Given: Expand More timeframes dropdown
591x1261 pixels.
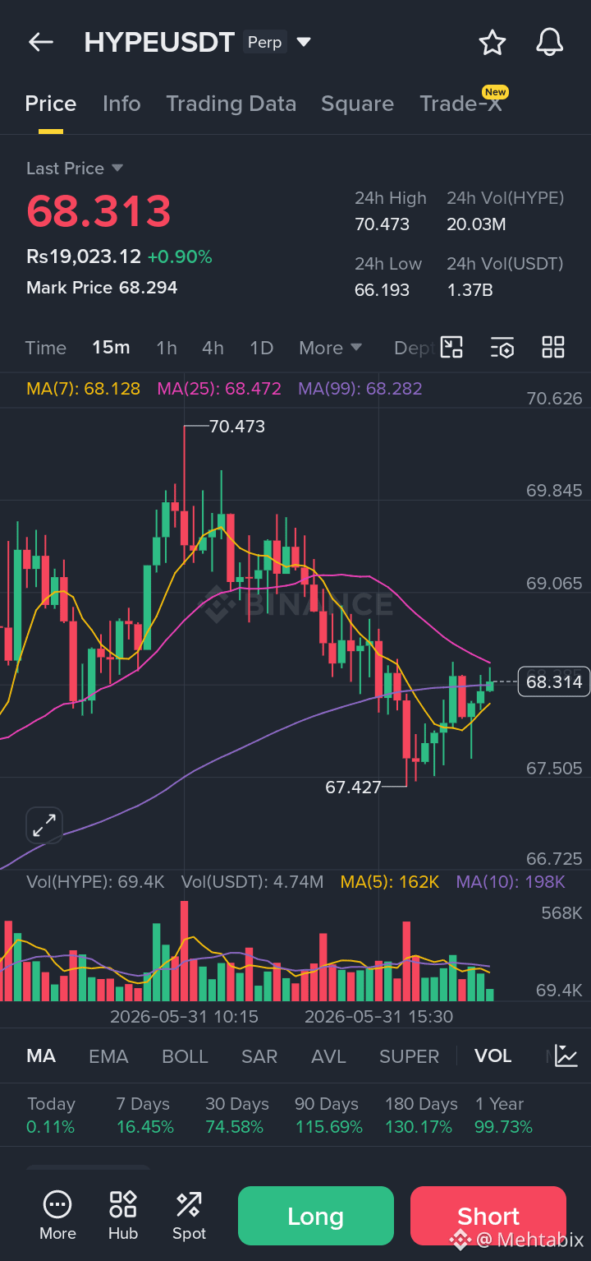Looking at the screenshot, I should point(330,348).
